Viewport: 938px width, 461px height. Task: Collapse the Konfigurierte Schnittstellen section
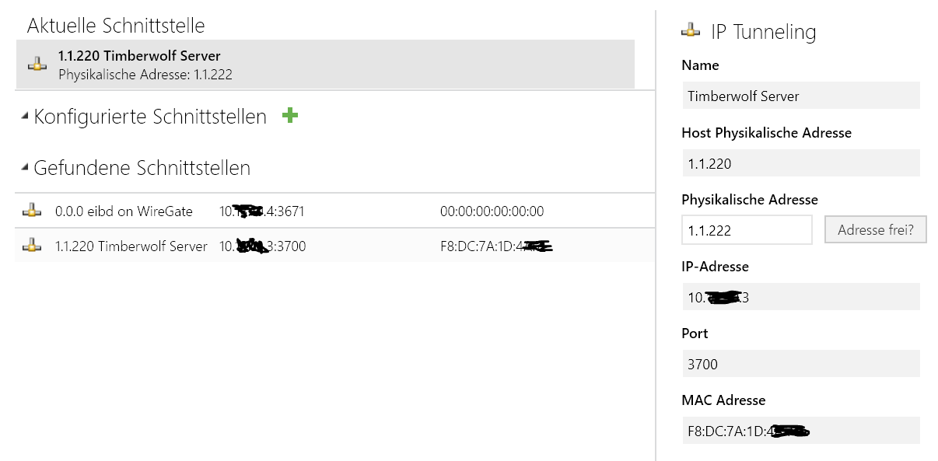click(x=26, y=117)
